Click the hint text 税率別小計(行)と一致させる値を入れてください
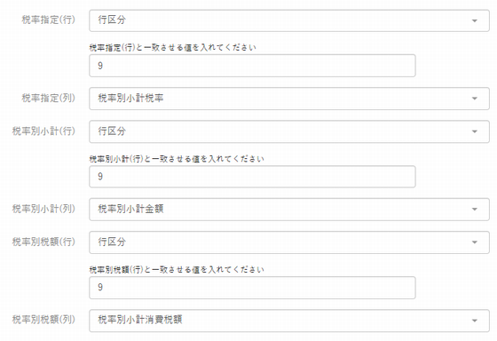The width and height of the screenshot is (497, 341). click(177, 159)
